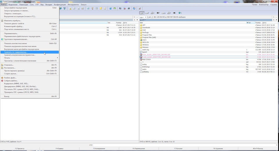Click the Users folder icon
The image size is (279, 151).
141,40
